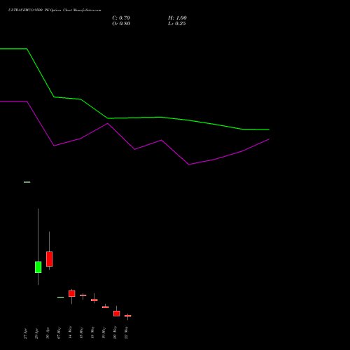Click the small red candlestick for 15 May

click(x=83, y=295)
